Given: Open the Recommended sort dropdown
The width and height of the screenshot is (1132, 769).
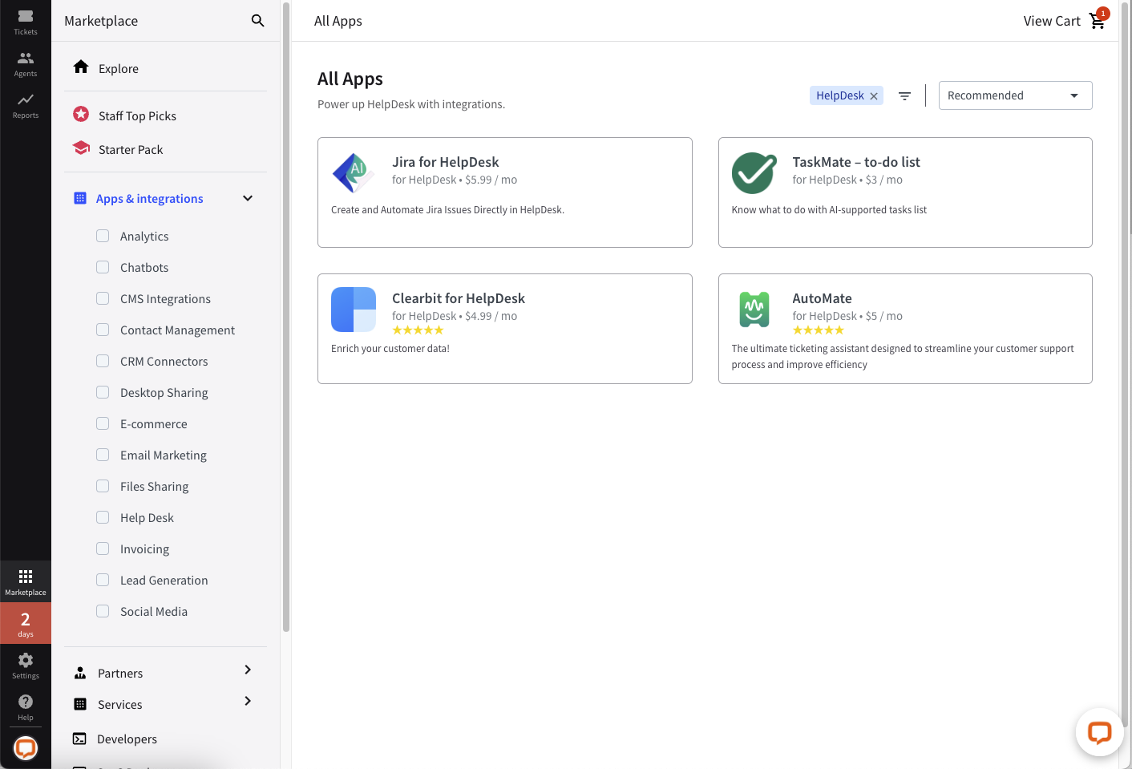Looking at the screenshot, I should pyautogui.click(x=1015, y=95).
